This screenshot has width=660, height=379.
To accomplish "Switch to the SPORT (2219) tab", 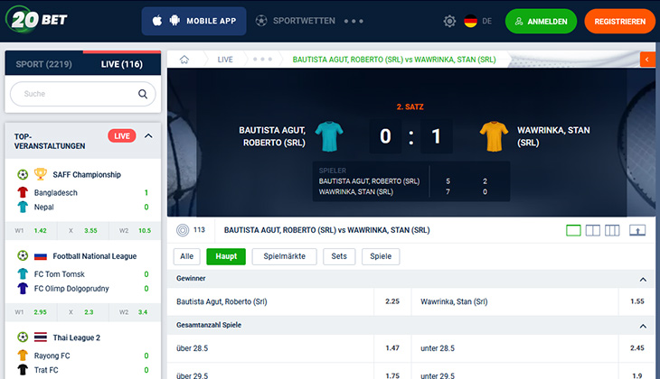I will (43, 64).
